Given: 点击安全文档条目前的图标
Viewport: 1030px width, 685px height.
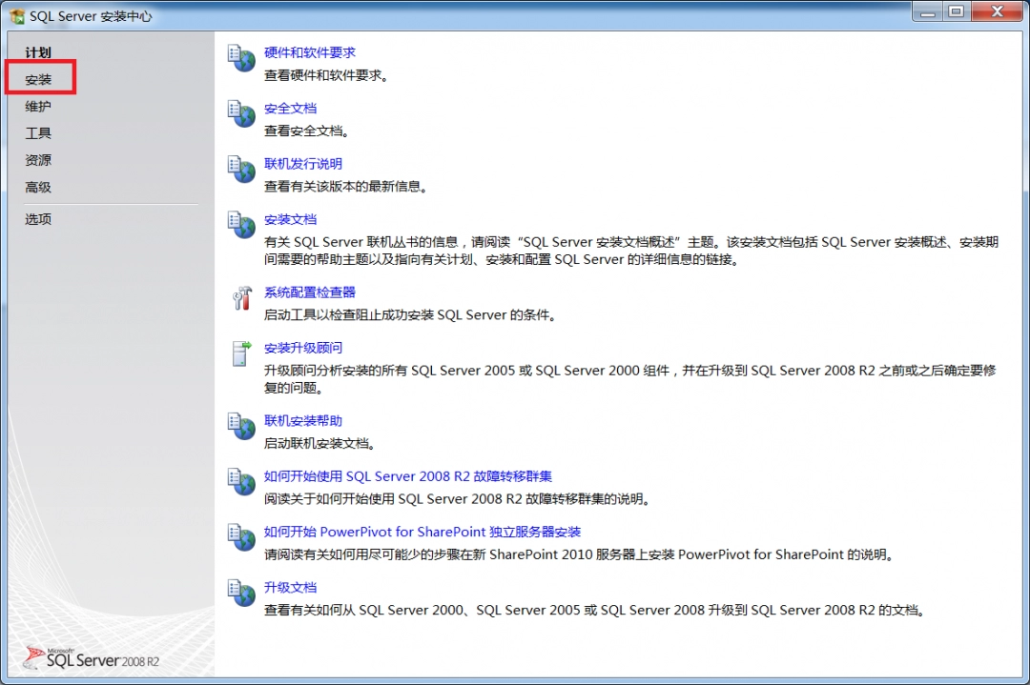Looking at the screenshot, I should [x=241, y=114].
